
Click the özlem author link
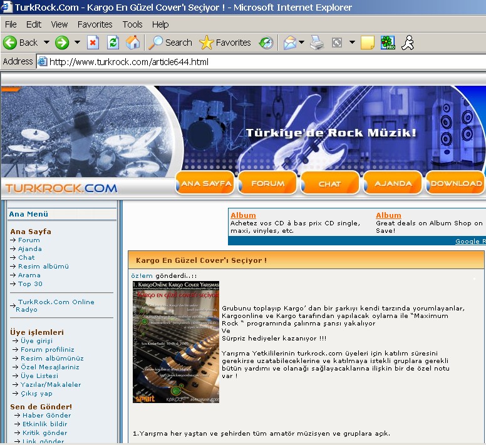pos(142,275)
